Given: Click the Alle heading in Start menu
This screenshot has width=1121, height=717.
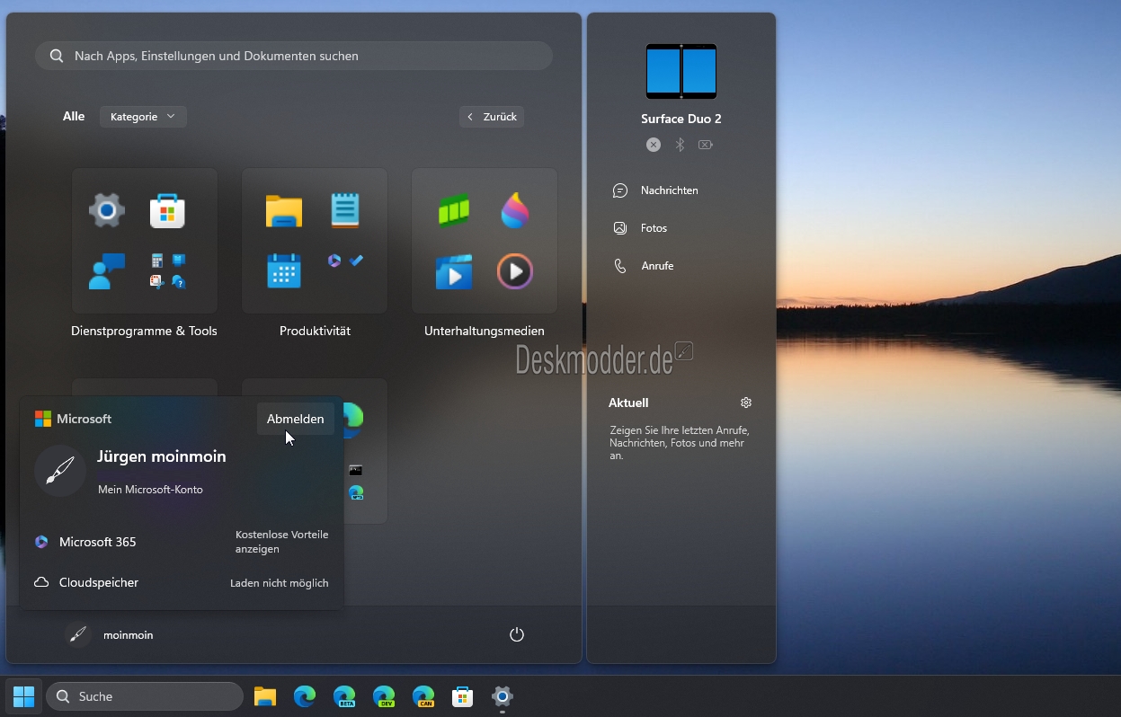Looking at the screenshot, I should point(74,116).
